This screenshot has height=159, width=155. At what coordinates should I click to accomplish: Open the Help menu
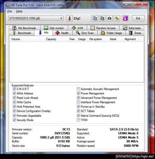tap(19, 11)
